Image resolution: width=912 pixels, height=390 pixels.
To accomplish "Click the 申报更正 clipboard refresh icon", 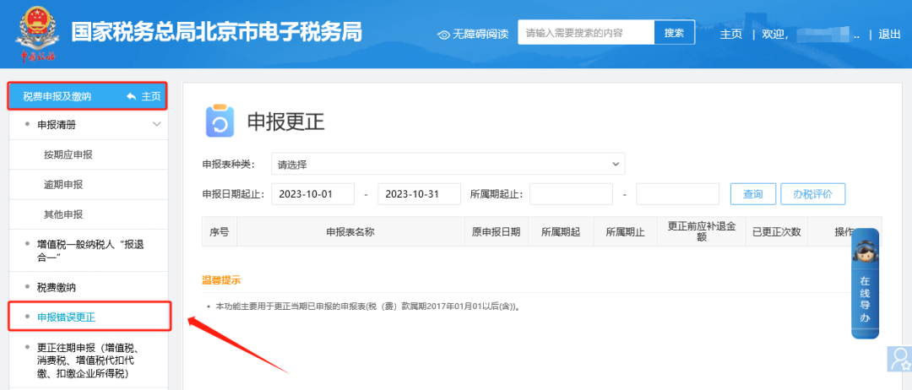I will click(220, 121).
